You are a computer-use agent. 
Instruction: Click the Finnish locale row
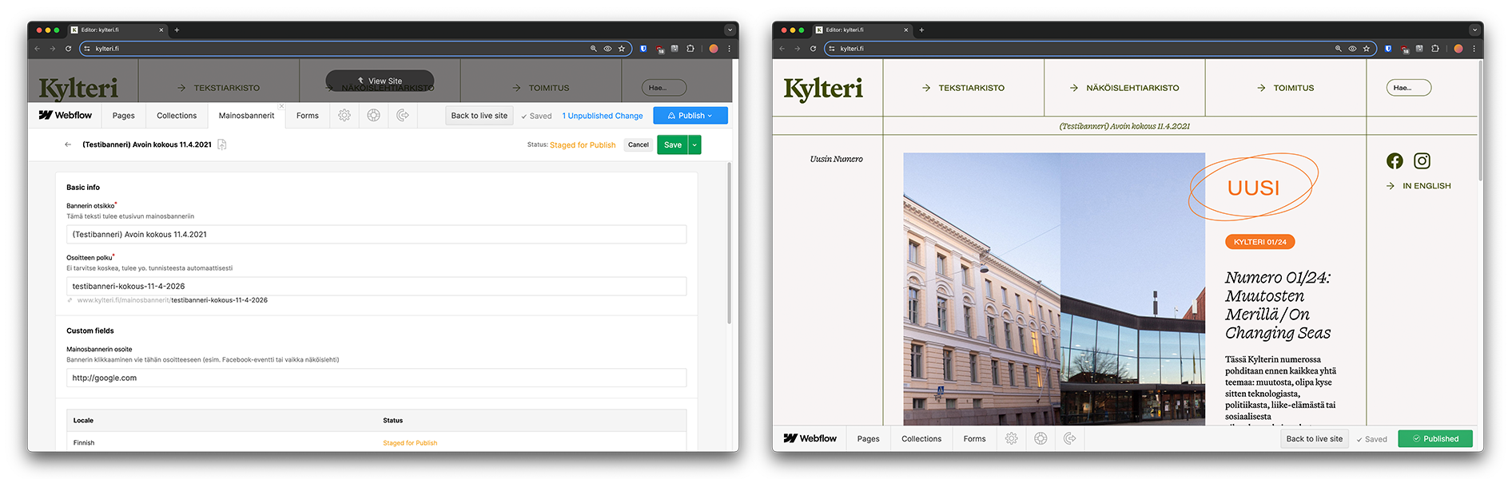tap(376, 442)
